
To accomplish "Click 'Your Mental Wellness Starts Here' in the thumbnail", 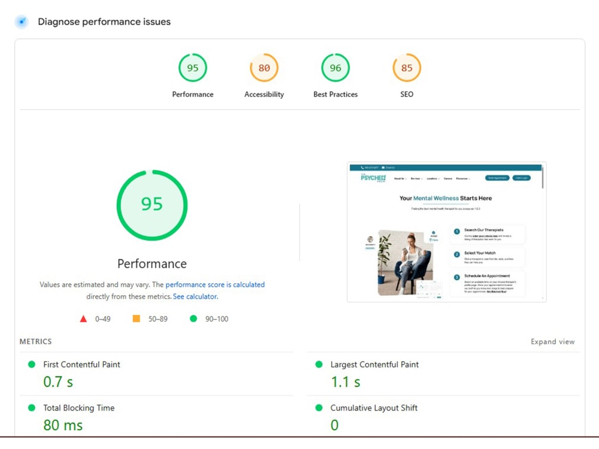I will (x=446, y=198).
